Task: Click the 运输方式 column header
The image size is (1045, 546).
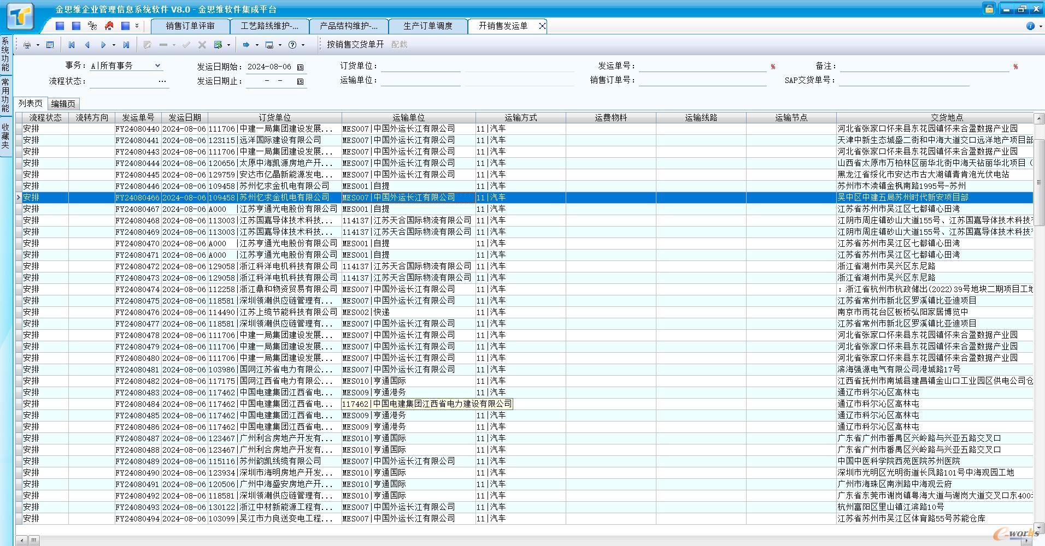Action: tap(521, 117)
